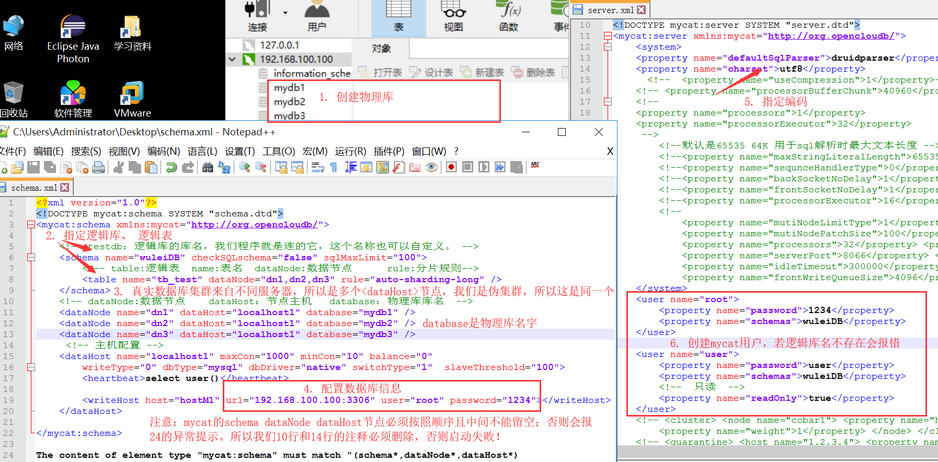Select the VMware desktop icon
This screenshot has width=938, height=462.
click(x=132, y=99)
